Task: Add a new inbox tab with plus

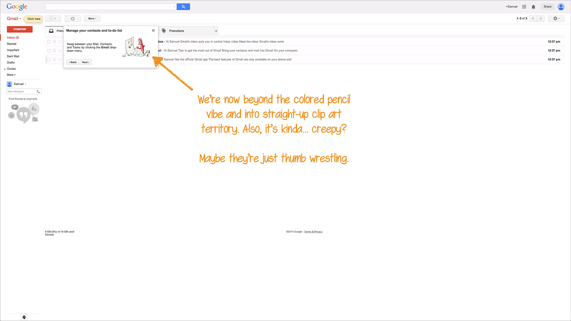Action: click(x=216, y=31)
